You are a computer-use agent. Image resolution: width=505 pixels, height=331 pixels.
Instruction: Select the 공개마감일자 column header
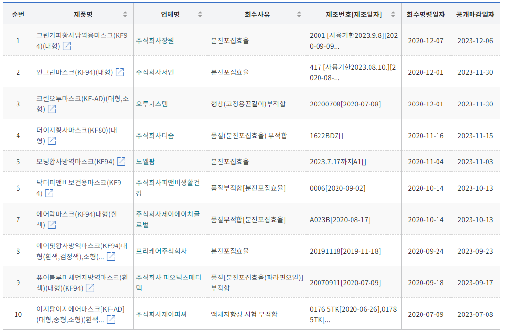[475, 15]
